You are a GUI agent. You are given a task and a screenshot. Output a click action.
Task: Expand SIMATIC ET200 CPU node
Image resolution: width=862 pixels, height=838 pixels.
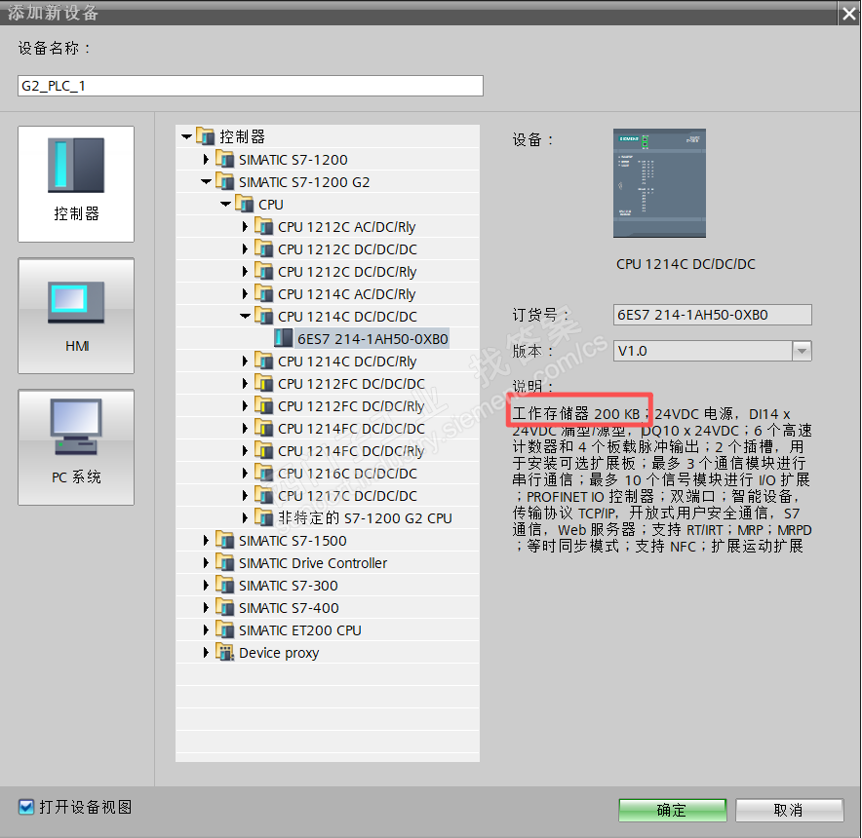[206, 629]
